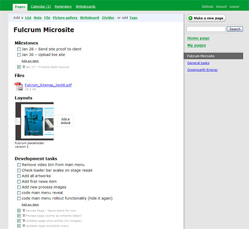Uncheck the Process page completed item

click(19, 216)
